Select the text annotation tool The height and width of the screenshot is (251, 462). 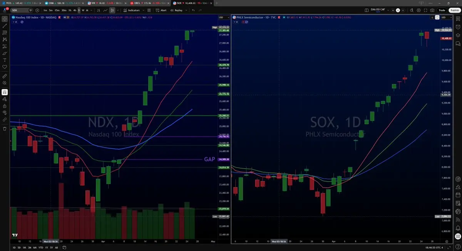5,60
